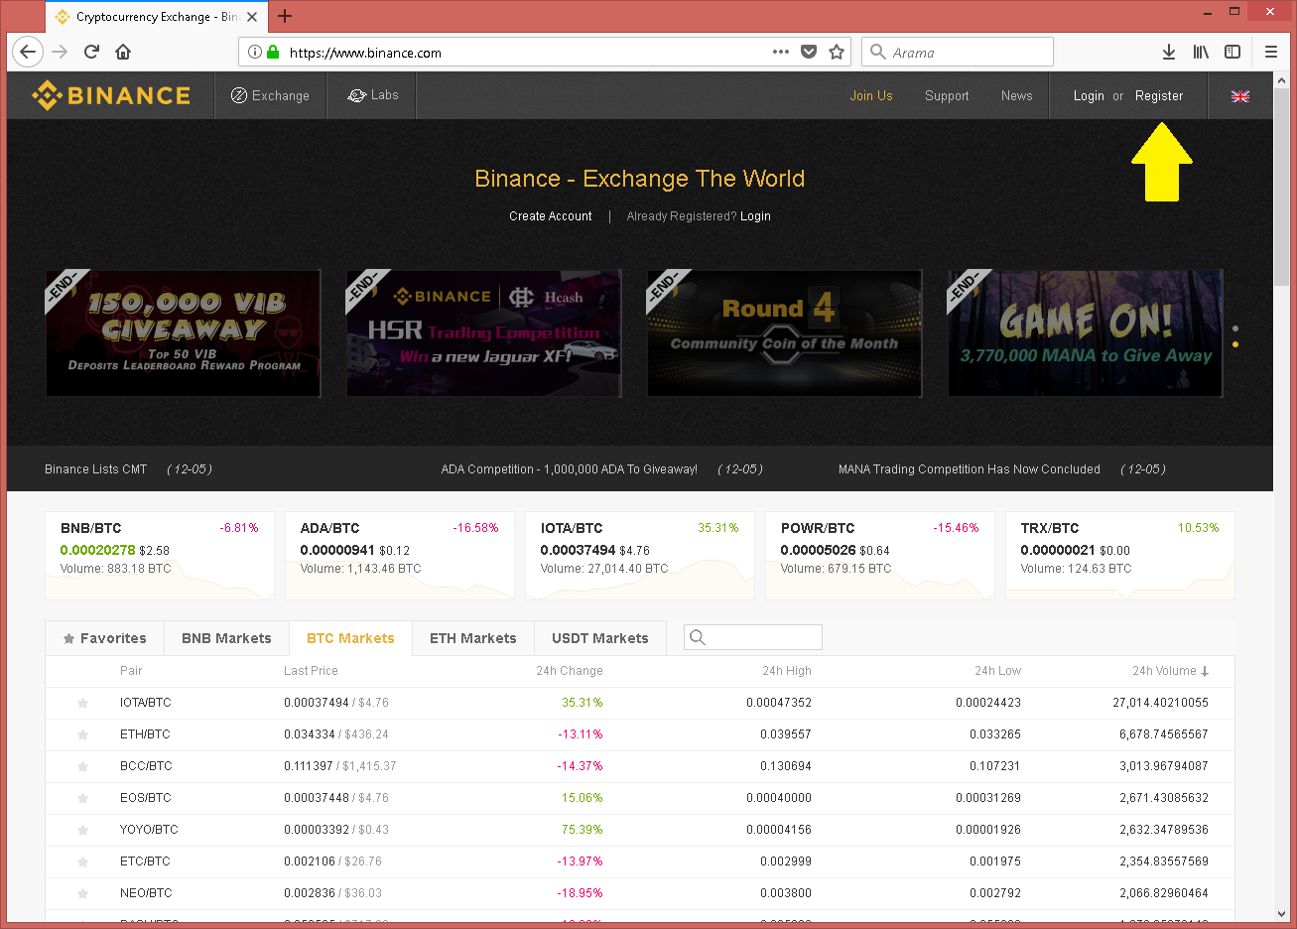Open the IOTA/BTC ticker card
Image resolution: width=1297 pixels, height=929 pixels.
640,556
